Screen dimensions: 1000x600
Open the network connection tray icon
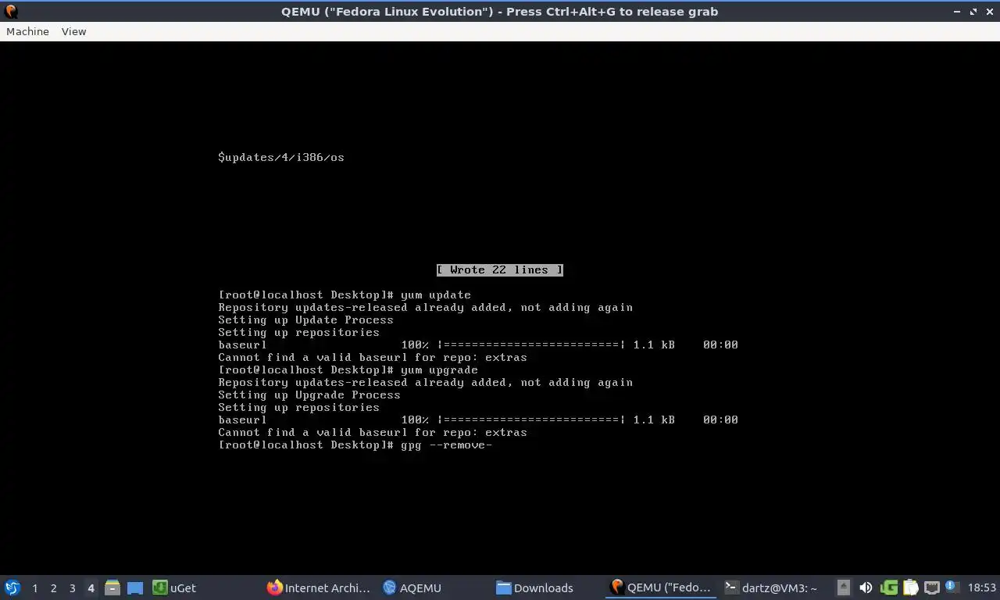coord(932,587)
